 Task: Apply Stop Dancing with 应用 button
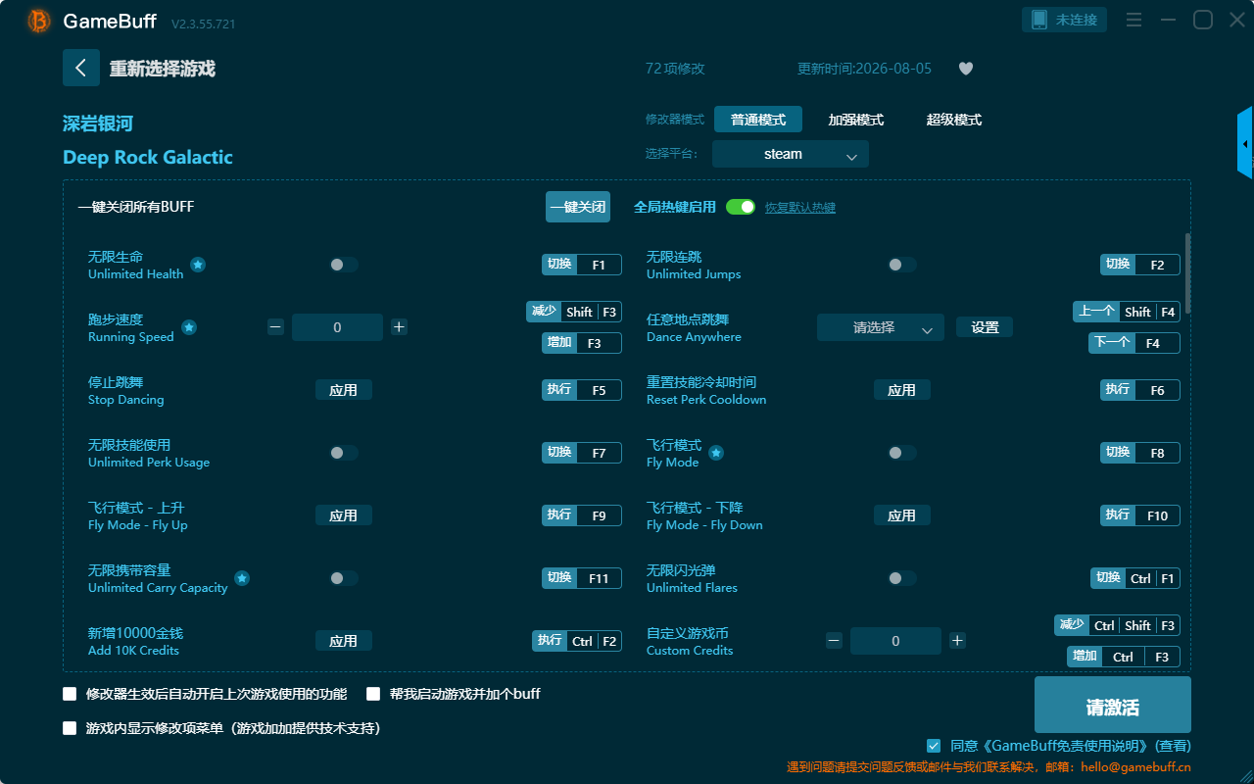tap(344, 390)
